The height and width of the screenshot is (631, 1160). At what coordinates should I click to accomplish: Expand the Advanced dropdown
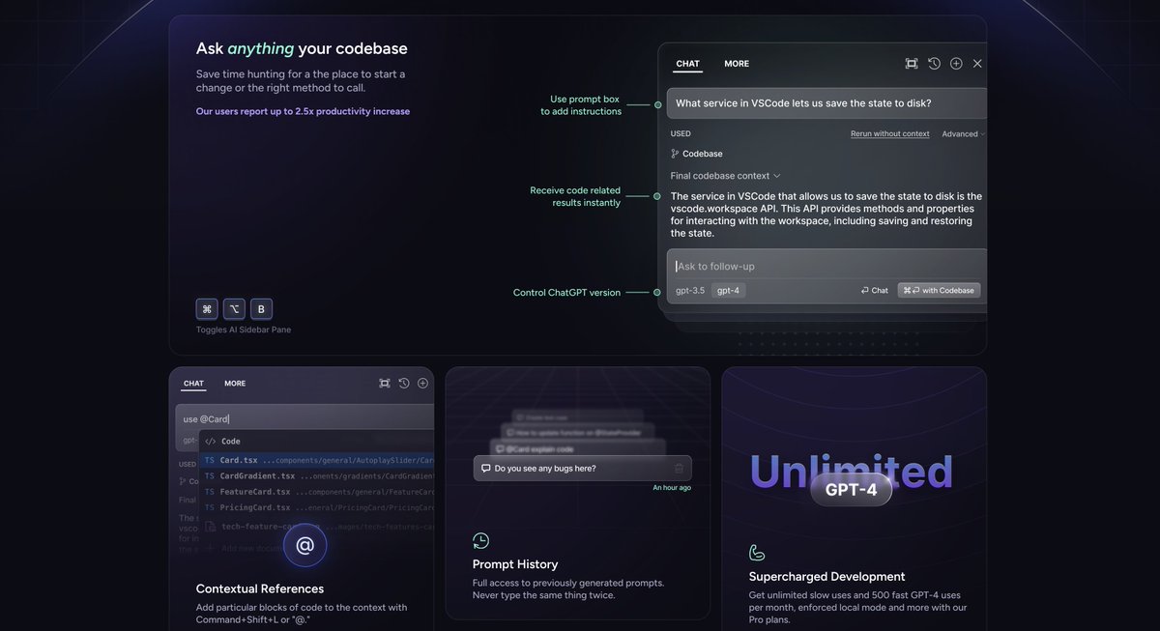964,134
